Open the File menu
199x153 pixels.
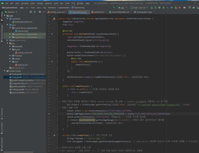[x=7, y=3]
